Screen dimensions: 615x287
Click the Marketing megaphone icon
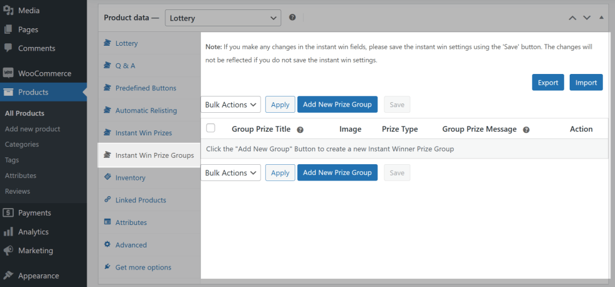8,251
